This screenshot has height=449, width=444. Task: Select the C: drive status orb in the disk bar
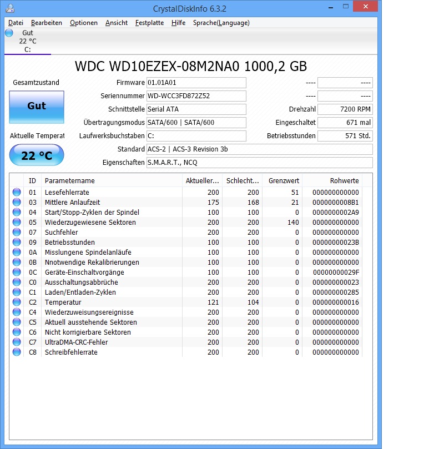(9, 33)
